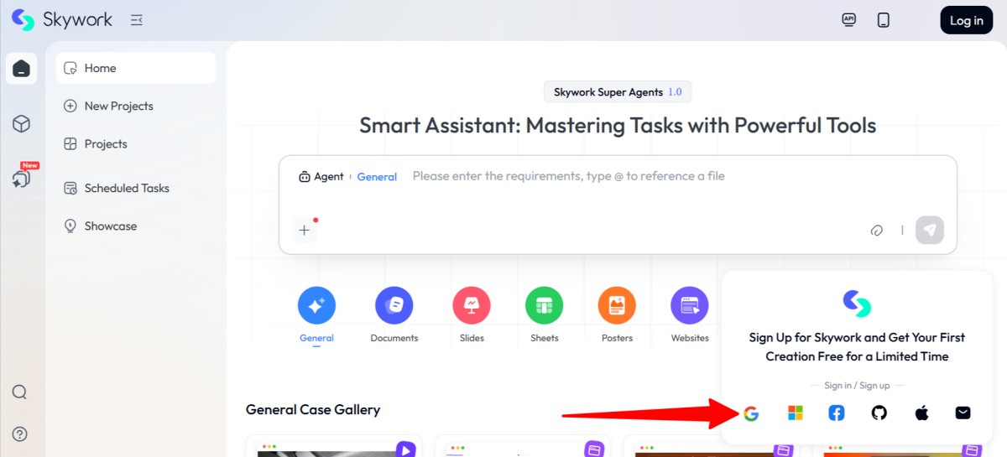Sign in with the Microsoft icon

click(795, 413)
